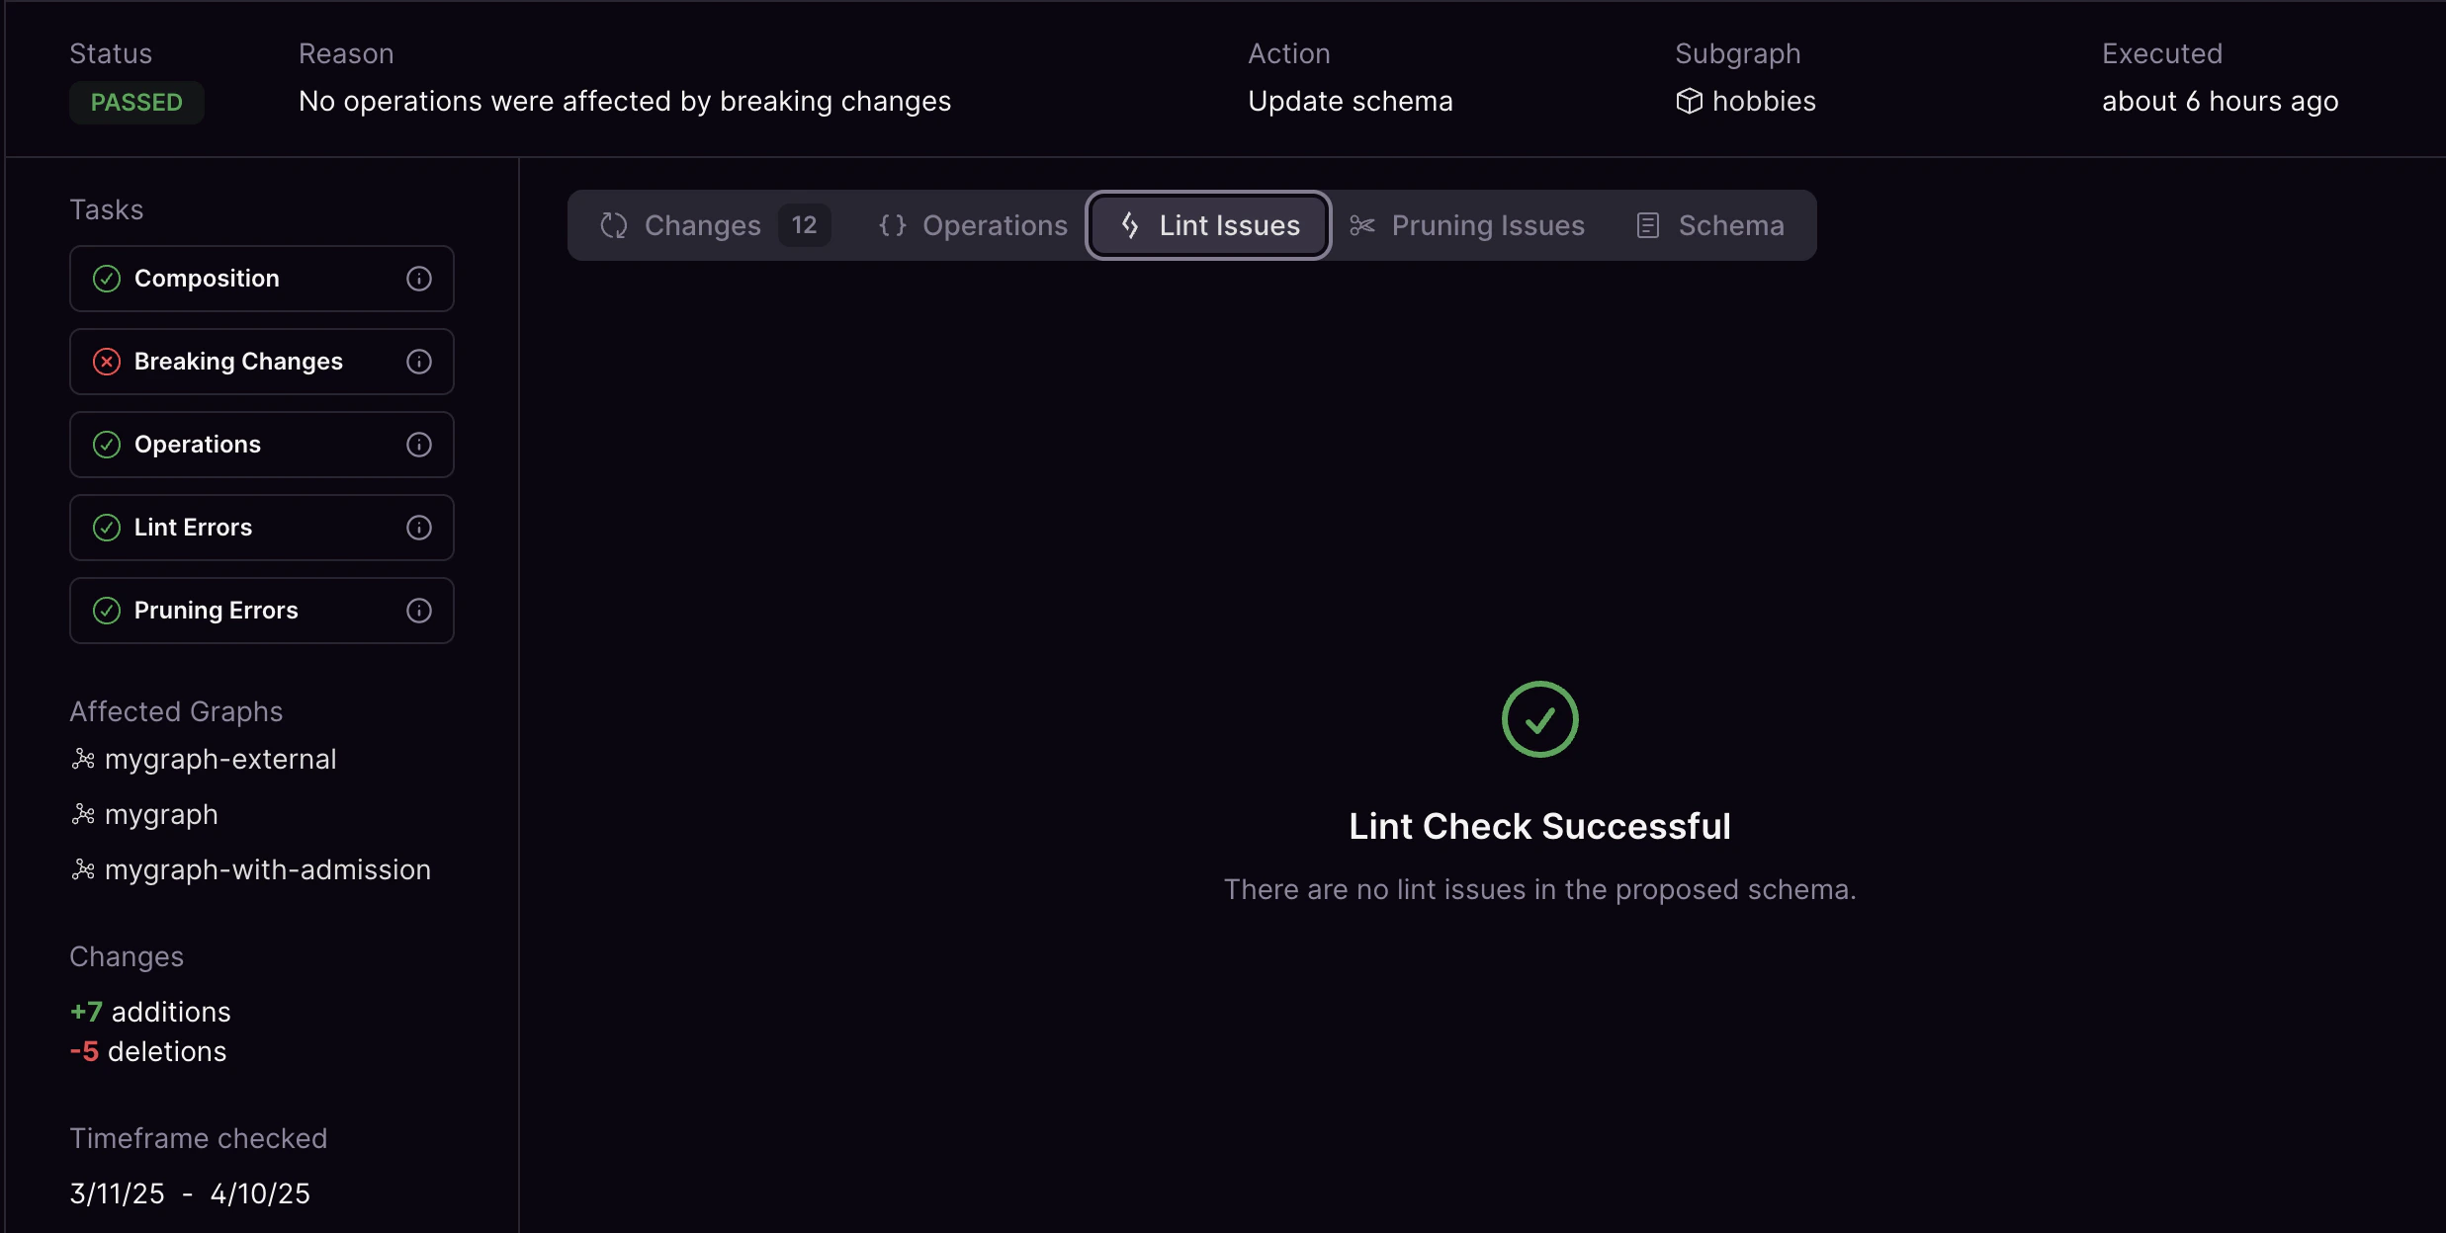Click the Composition success check icon

click(x=107, y=279)
